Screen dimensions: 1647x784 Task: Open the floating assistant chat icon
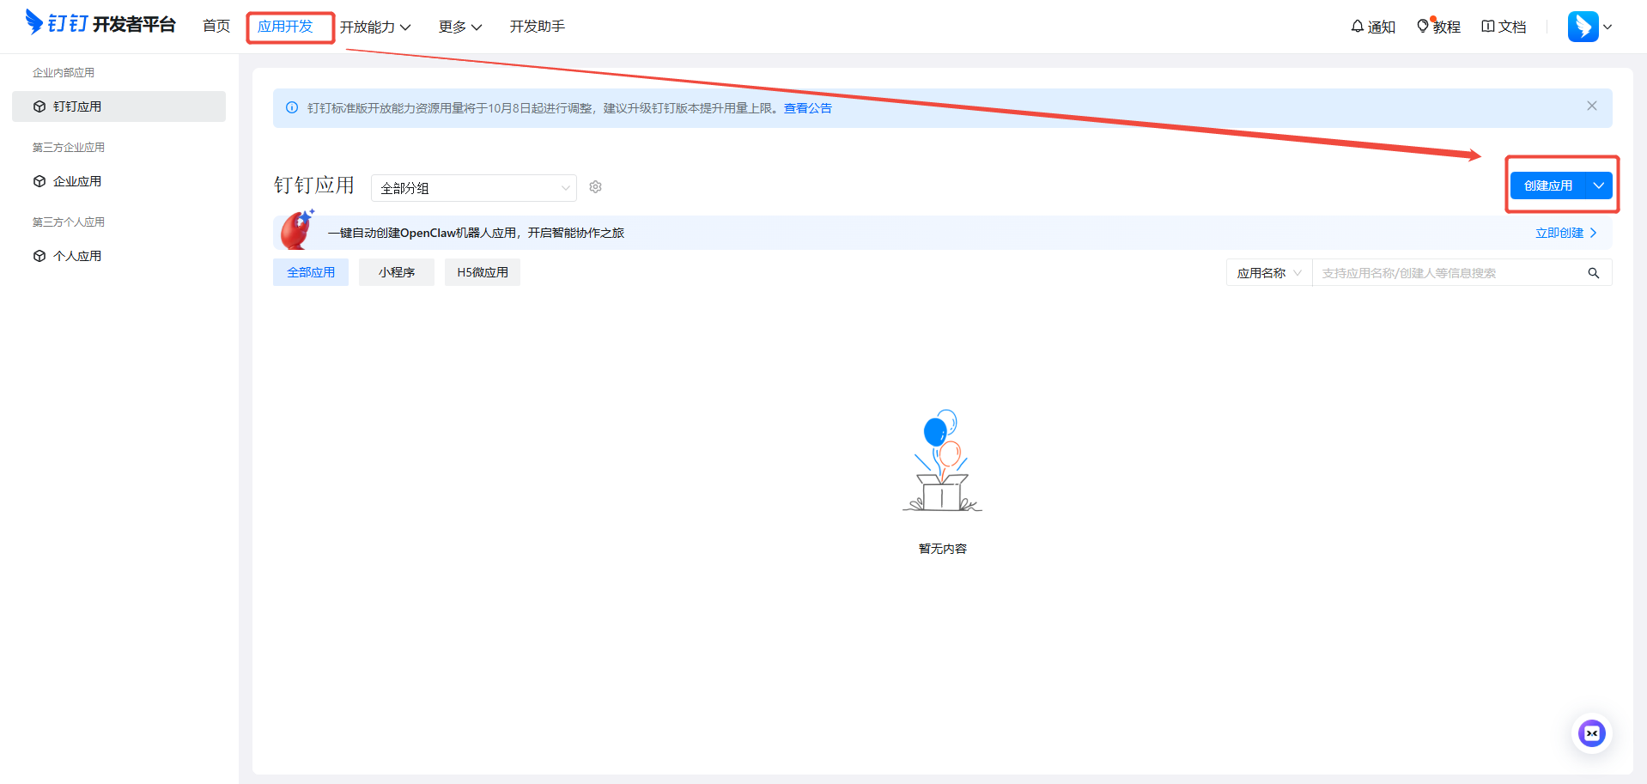click(x=1592, y=733)
